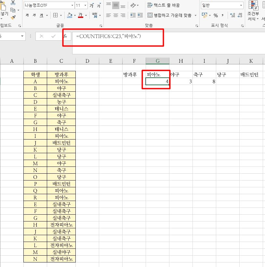Click the percent style icon
This screenshot has height=267, width=265.
216,16
